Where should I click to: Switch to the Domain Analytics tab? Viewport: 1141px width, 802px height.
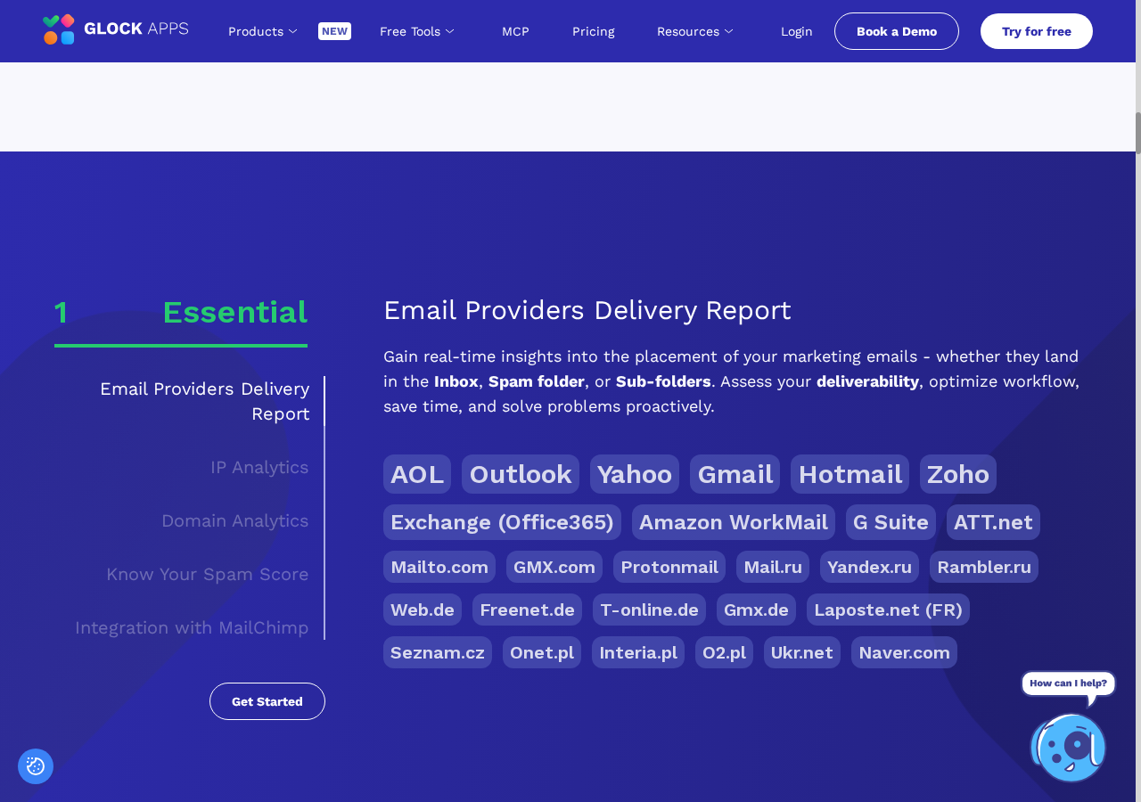[235, 520]
